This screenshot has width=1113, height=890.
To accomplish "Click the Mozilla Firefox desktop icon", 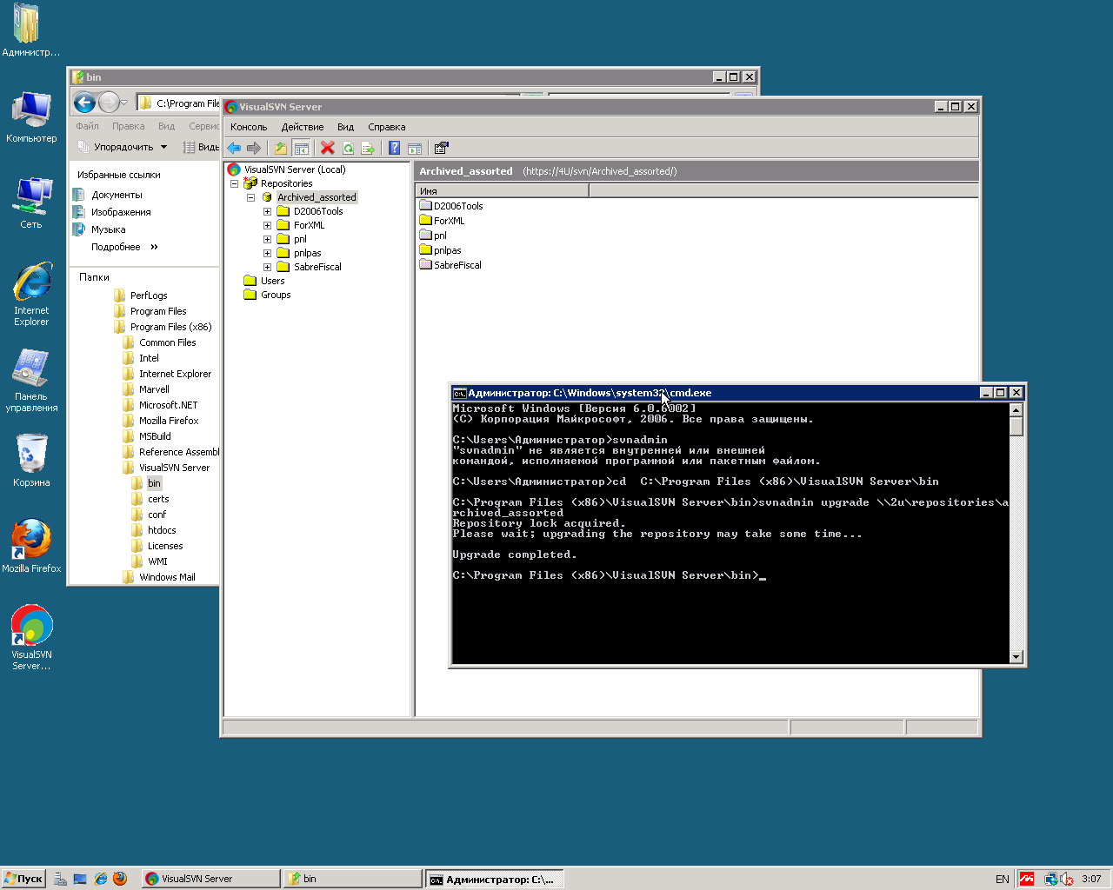I will click(31, 546).
